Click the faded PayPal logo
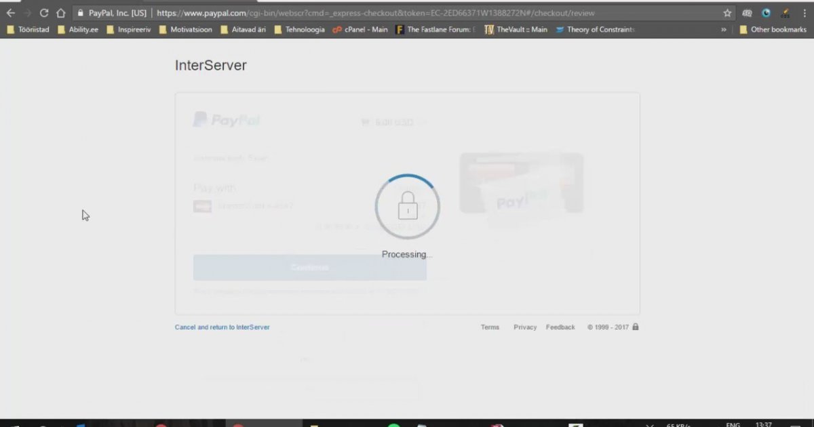 pyautogui.click(x=227, y=121)
